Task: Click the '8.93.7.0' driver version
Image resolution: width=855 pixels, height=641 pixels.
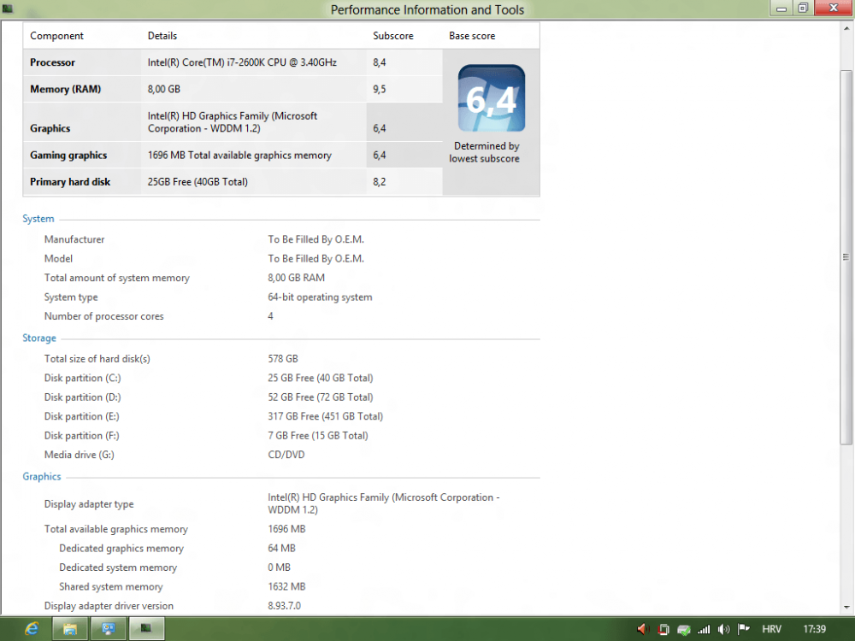Action: 284,606
